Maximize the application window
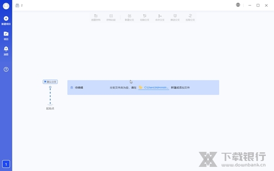274x171 pixels. (x=258, y=5)
